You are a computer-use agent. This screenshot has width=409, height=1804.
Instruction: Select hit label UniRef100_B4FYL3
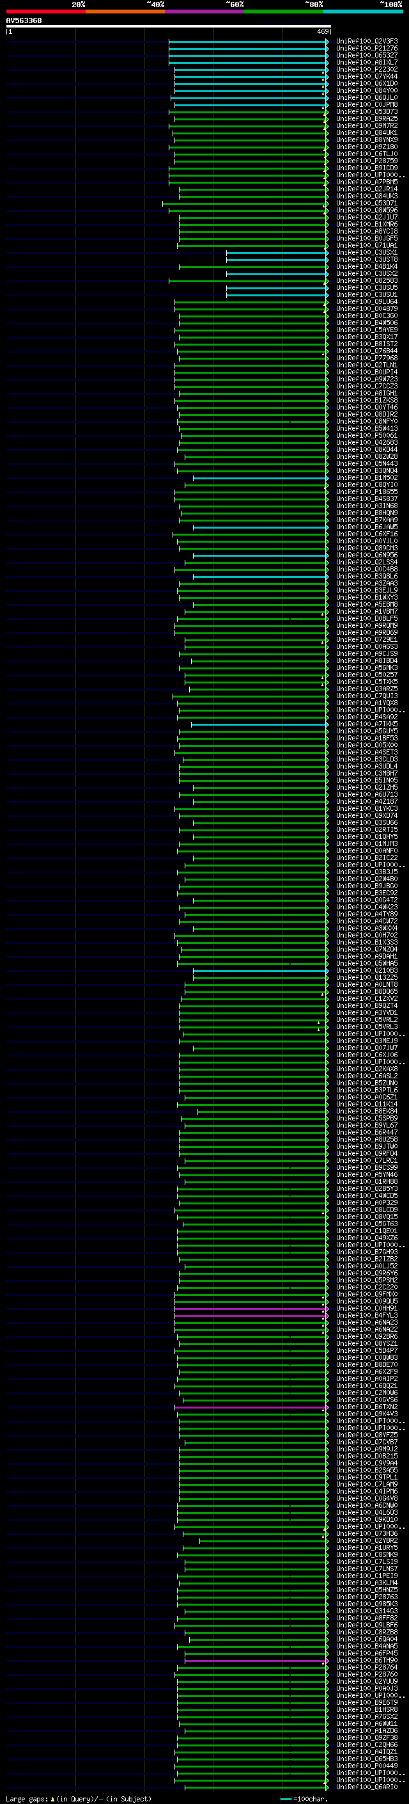367,1315
